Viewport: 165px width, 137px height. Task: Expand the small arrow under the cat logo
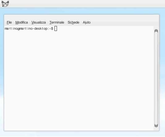(3, 6)
